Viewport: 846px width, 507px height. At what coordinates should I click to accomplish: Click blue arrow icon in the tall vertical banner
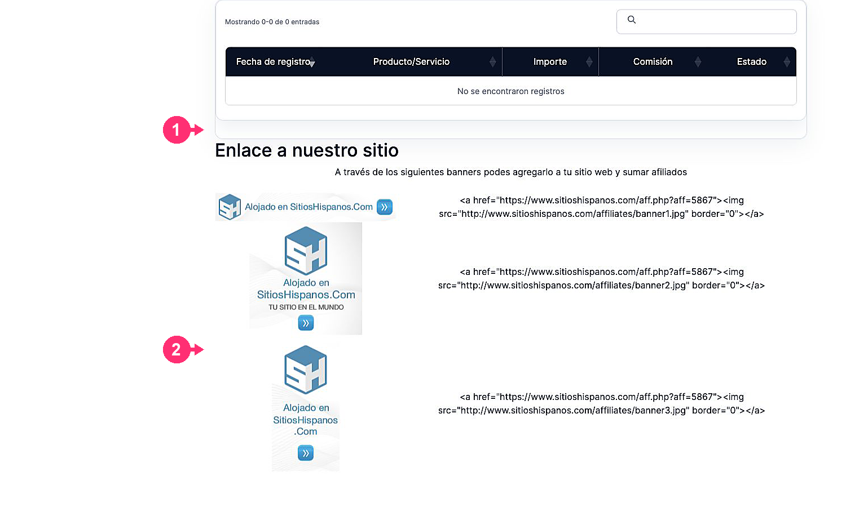306,453
